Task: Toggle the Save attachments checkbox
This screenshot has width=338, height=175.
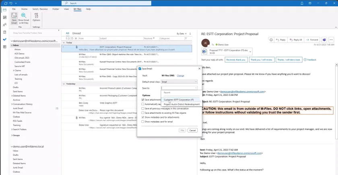Action: click(x=143, y=100)
